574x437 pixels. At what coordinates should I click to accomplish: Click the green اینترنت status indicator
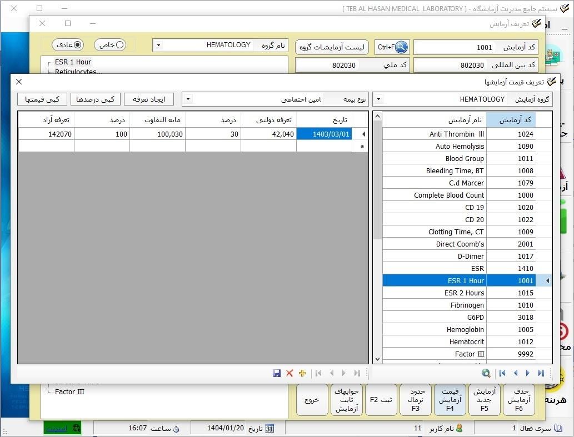click(63, 428)
